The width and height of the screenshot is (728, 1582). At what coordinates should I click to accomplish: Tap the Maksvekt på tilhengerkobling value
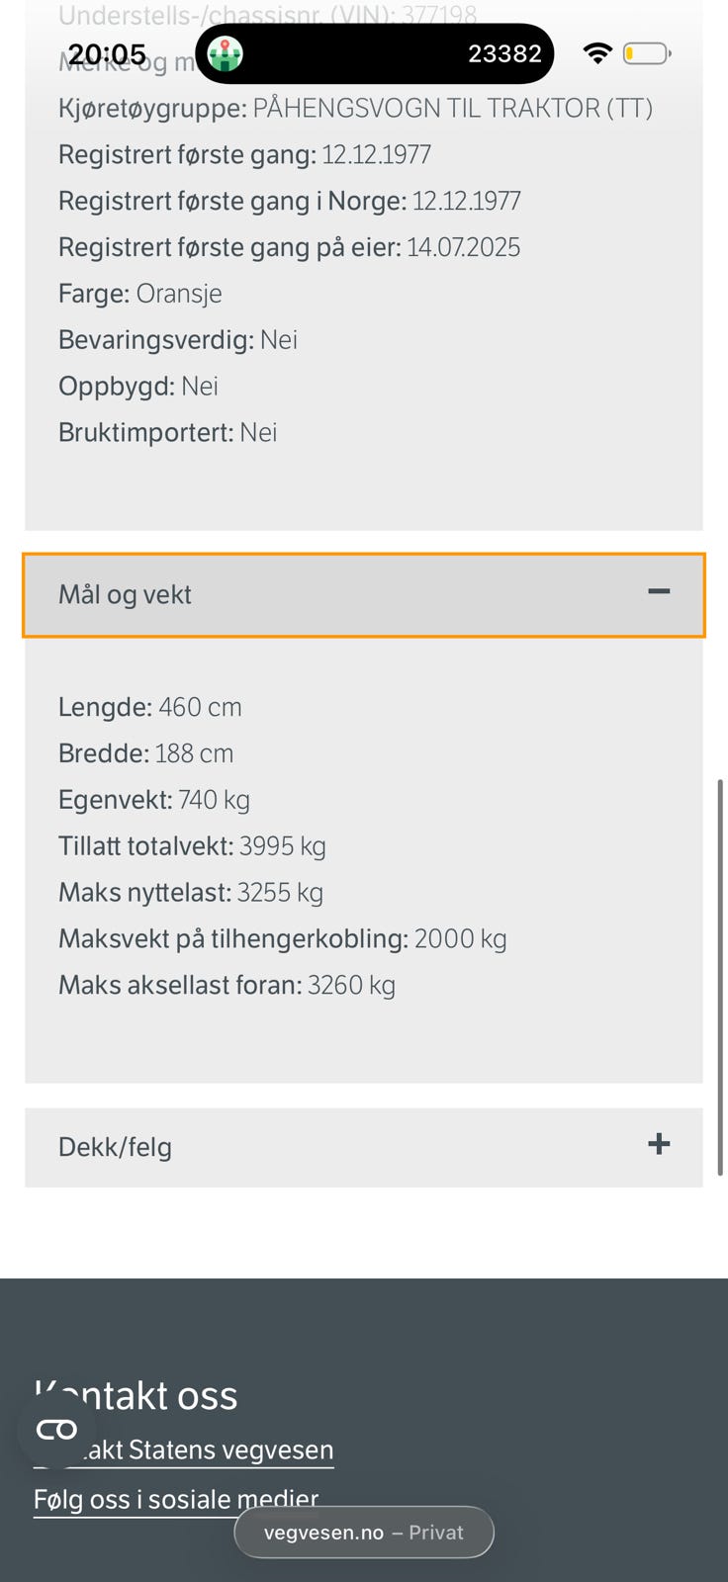pos(460,938)
